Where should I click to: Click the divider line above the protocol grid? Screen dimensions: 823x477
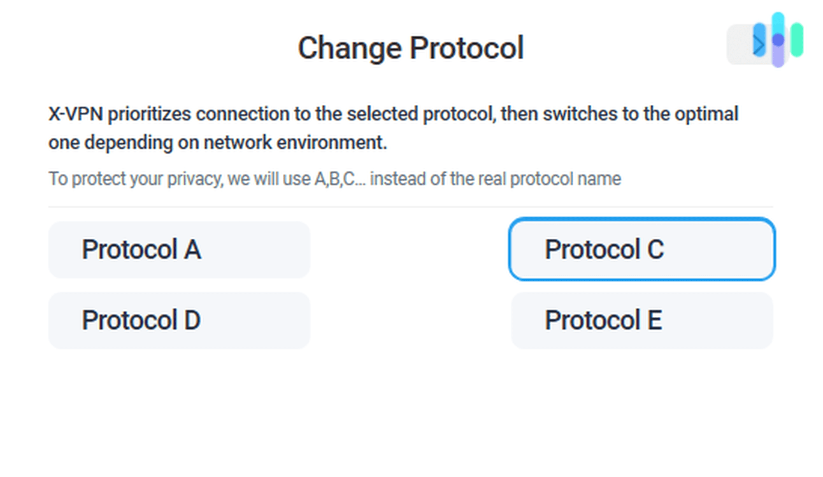click(411, 206)
